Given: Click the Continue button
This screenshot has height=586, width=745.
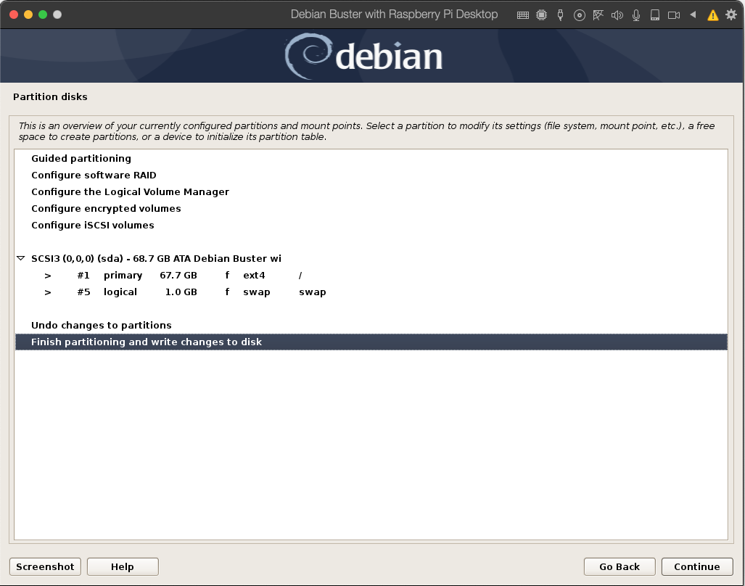Looking at the screenshot, I should coord(697,566).
